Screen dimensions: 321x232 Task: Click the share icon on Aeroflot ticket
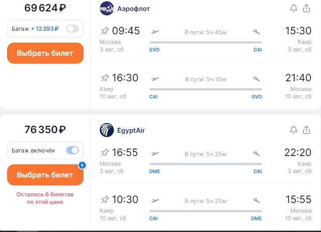tap(307, 8)
